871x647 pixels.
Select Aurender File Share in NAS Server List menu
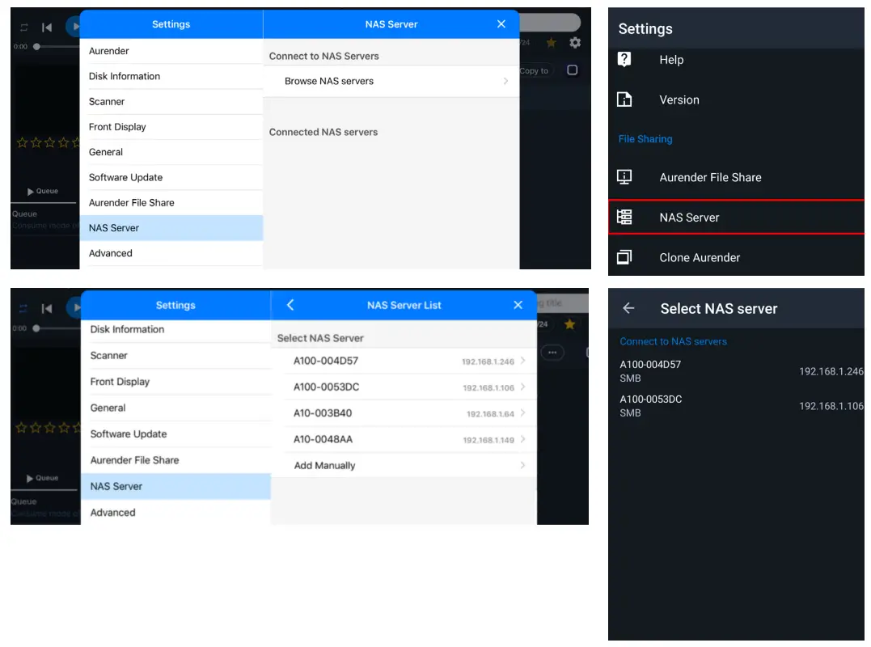pyautogui.click(x=175, y=460)
